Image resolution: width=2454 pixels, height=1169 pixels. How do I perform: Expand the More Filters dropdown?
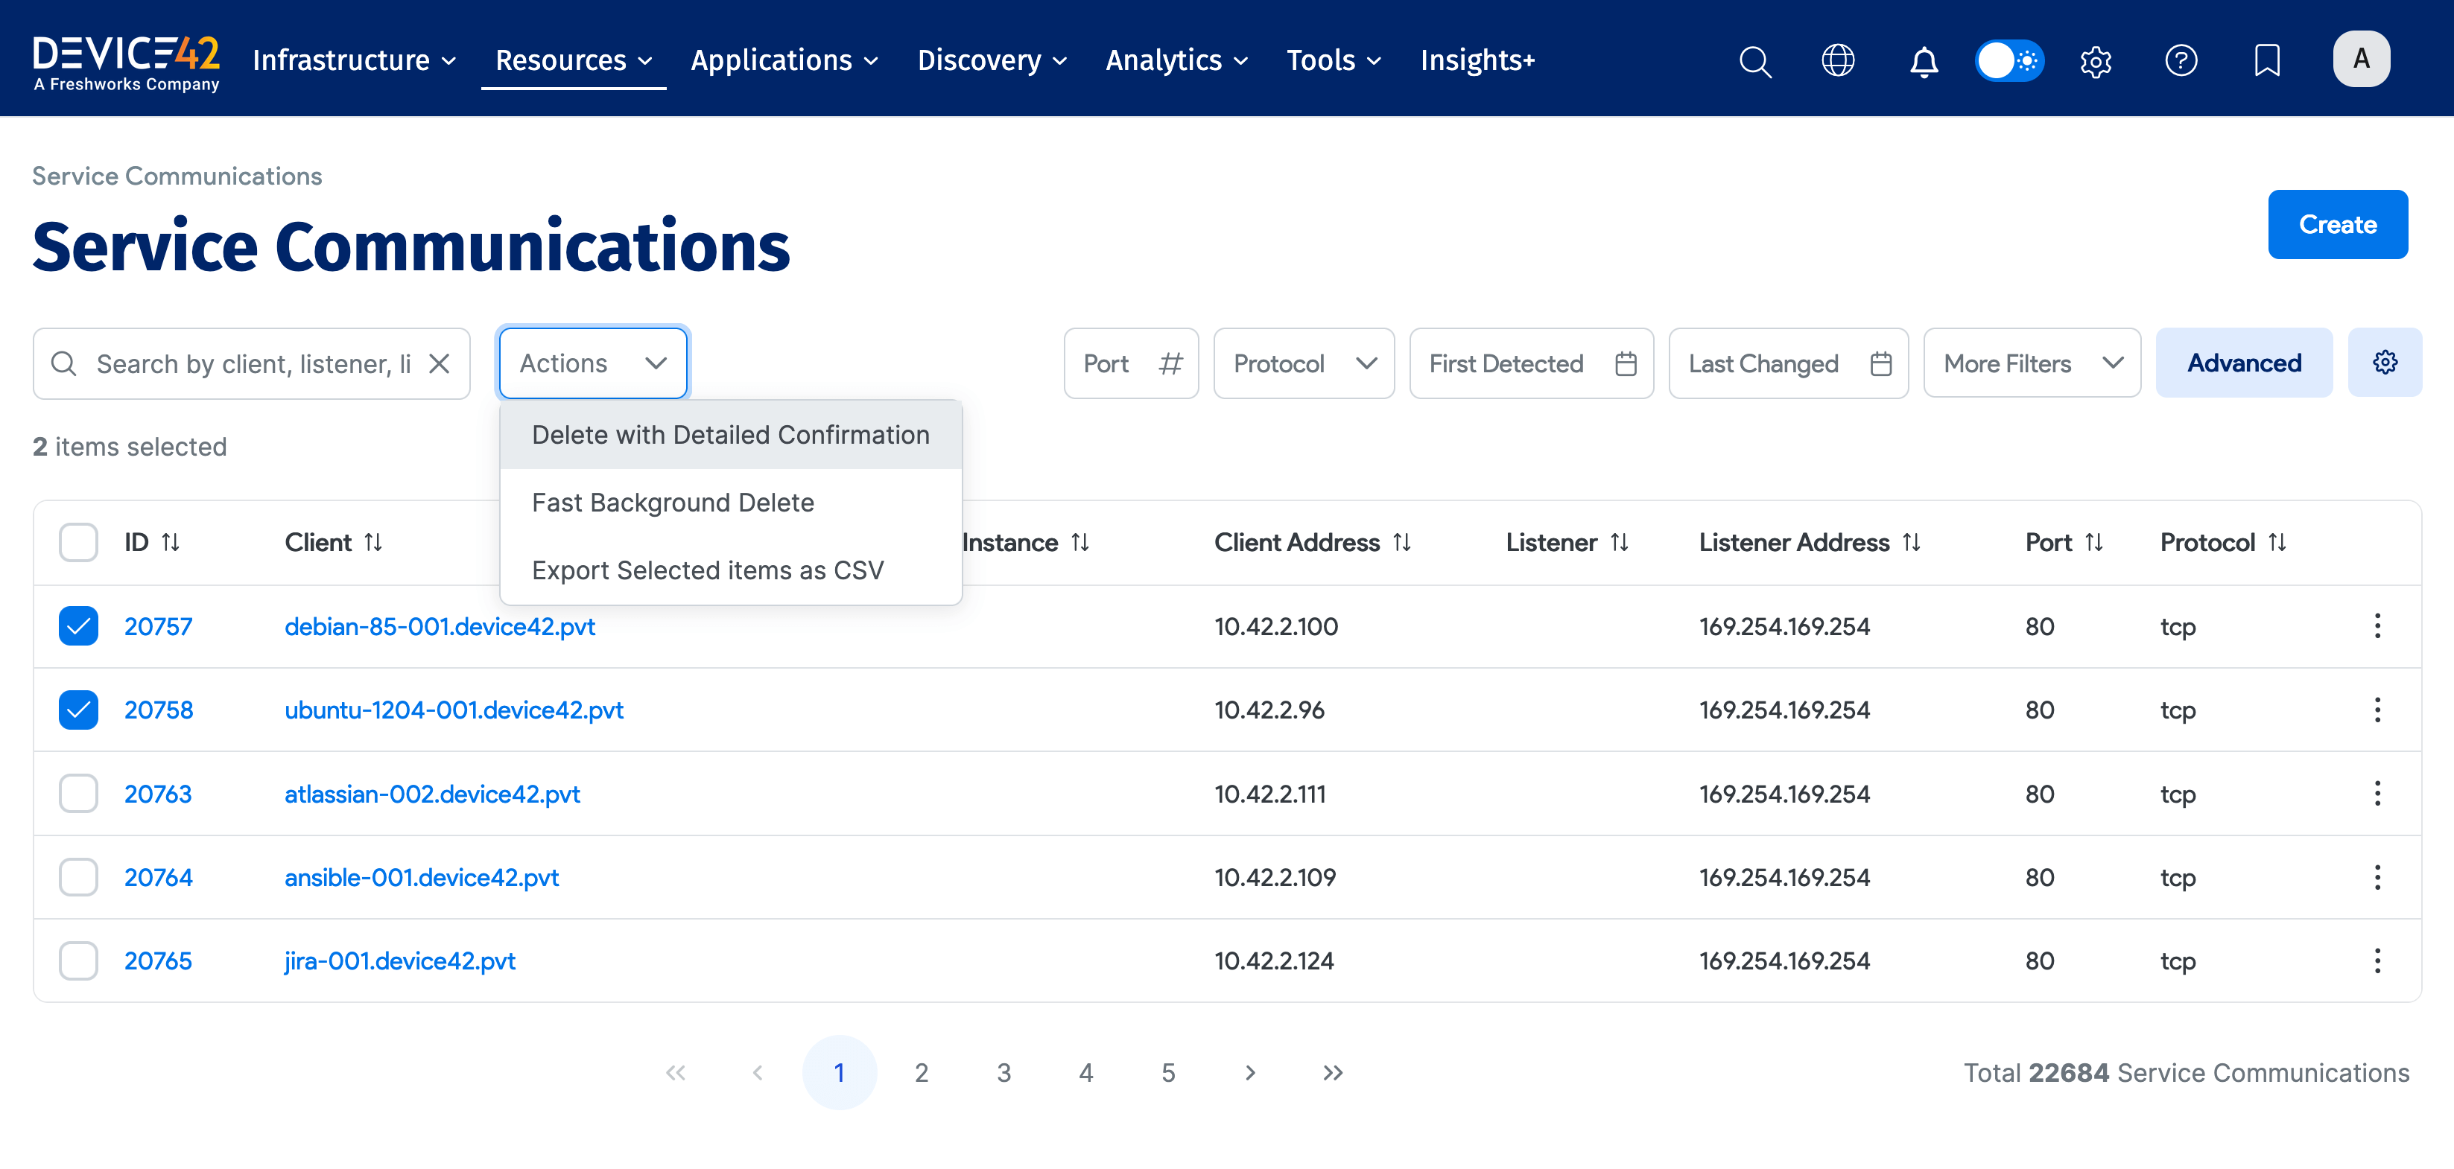click(2032, 363)
